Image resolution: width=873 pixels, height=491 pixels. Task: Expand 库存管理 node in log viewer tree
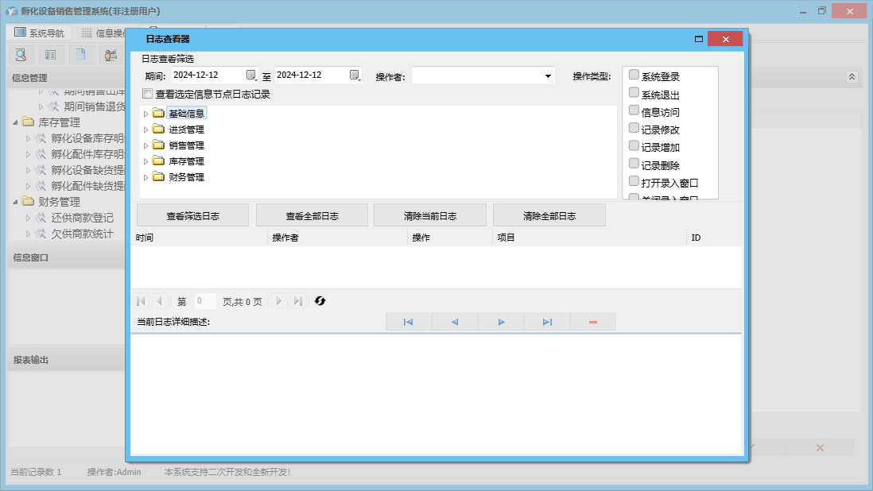(145, 161)
